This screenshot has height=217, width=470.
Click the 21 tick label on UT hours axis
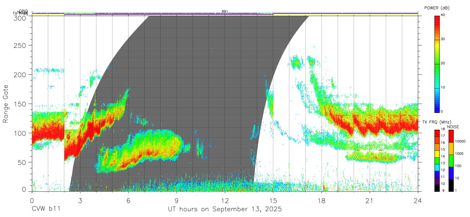[x=370, y=201]
